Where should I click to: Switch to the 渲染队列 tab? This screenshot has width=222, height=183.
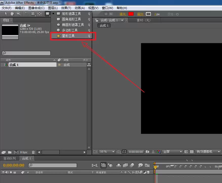9,158
